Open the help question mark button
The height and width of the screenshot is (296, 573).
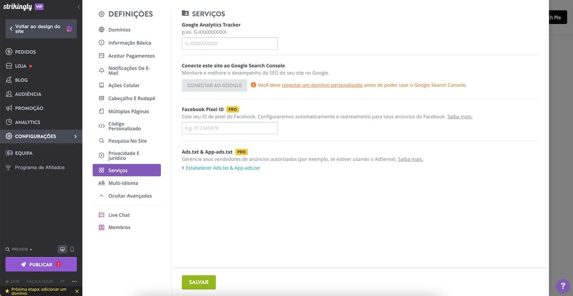click(562, 285)
